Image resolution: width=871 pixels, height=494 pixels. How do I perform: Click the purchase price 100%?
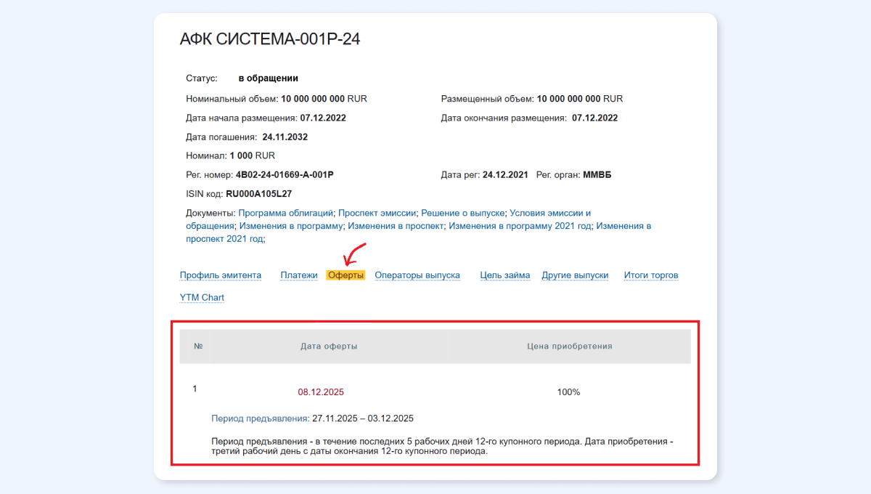point(568,392)
